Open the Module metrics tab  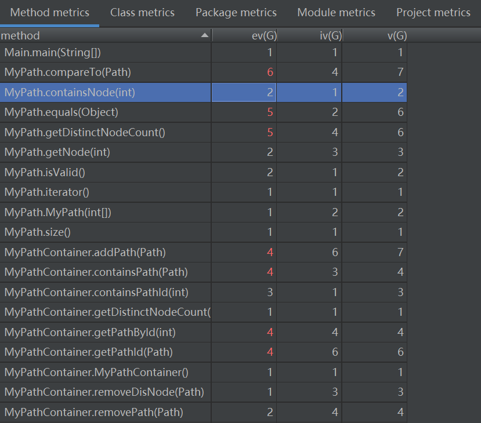(336, 13)
